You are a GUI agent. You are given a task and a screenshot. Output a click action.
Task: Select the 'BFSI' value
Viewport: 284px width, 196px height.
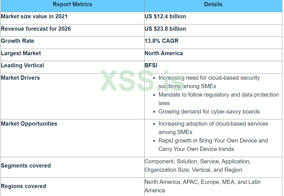click(x=151, y=65)
